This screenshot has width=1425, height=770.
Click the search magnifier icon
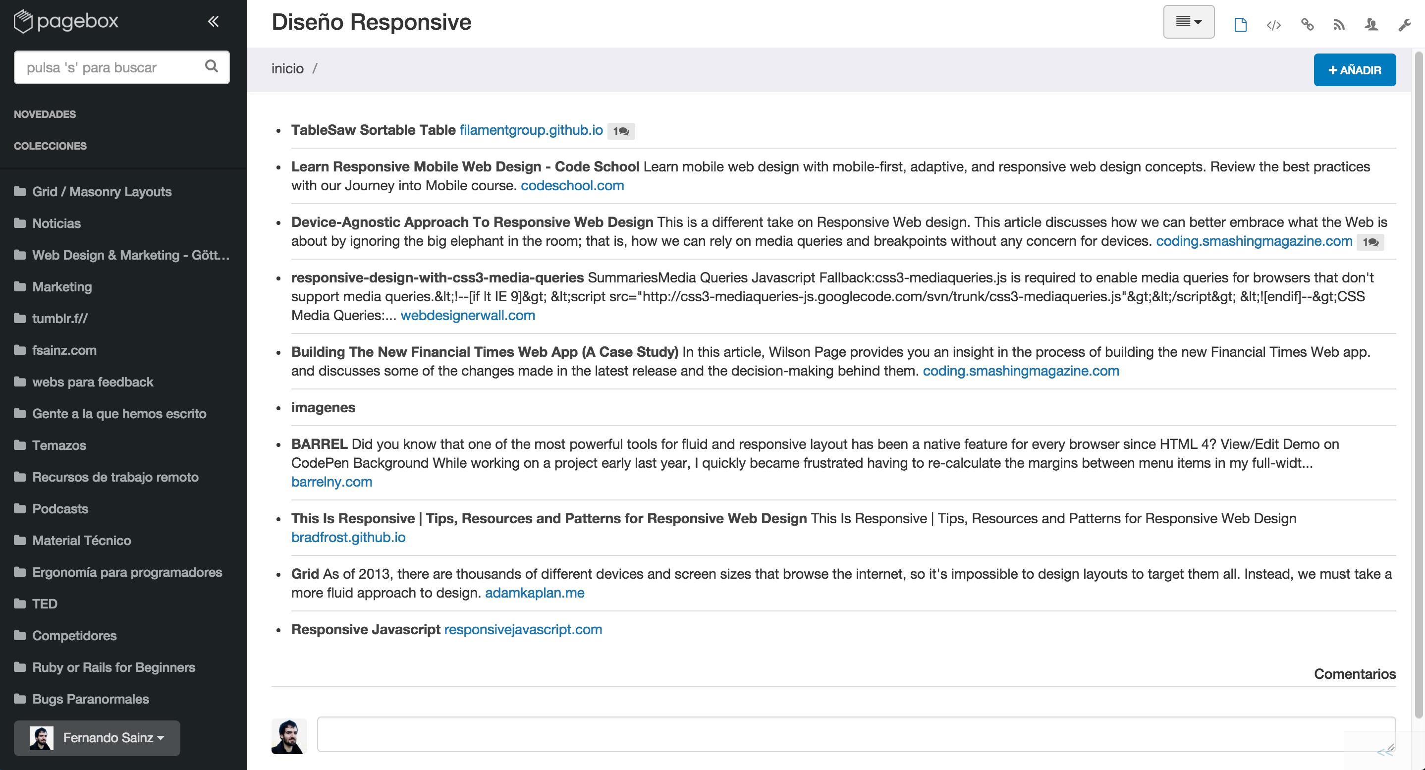(x=211, y=66)
